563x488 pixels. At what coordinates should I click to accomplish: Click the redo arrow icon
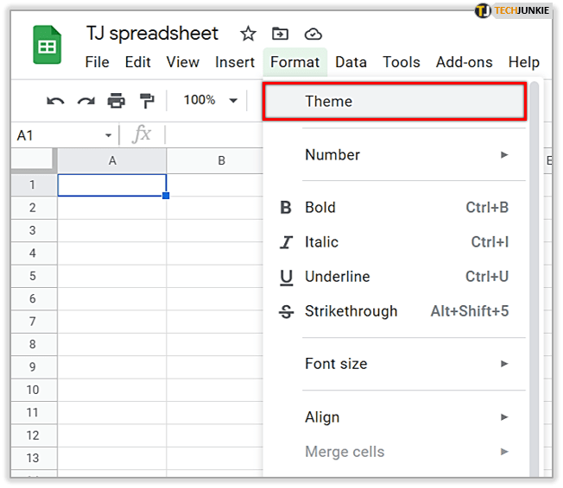coord(85,101)
